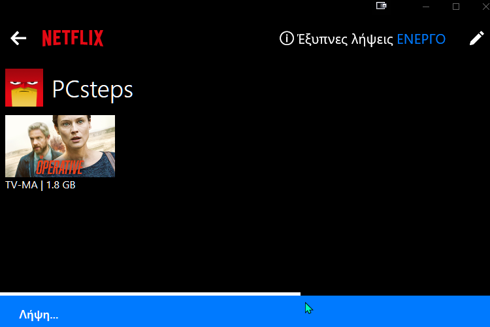Viewport: 490px width, 327px height.
Task: Maximize the Netflix window
Action: point(456,7)
